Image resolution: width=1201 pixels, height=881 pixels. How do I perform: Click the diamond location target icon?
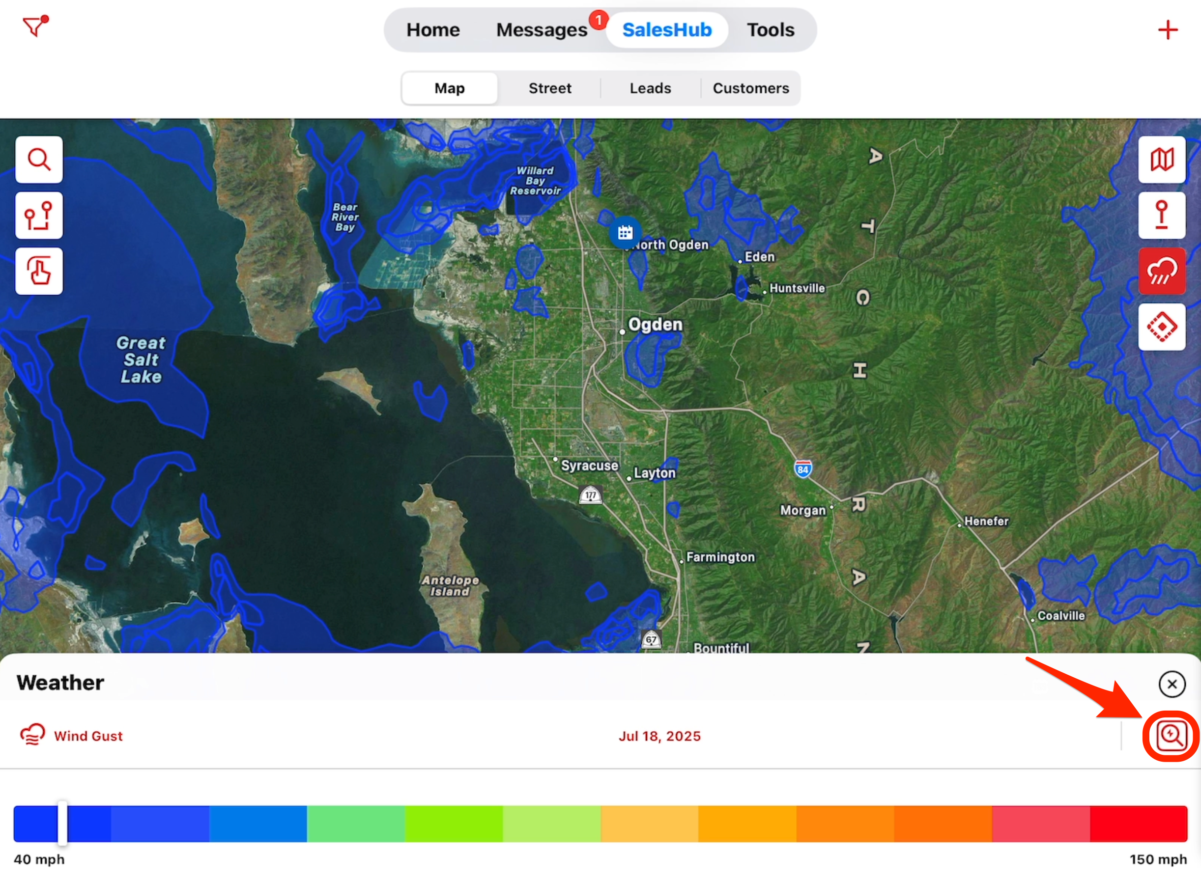pos(1162,327)
